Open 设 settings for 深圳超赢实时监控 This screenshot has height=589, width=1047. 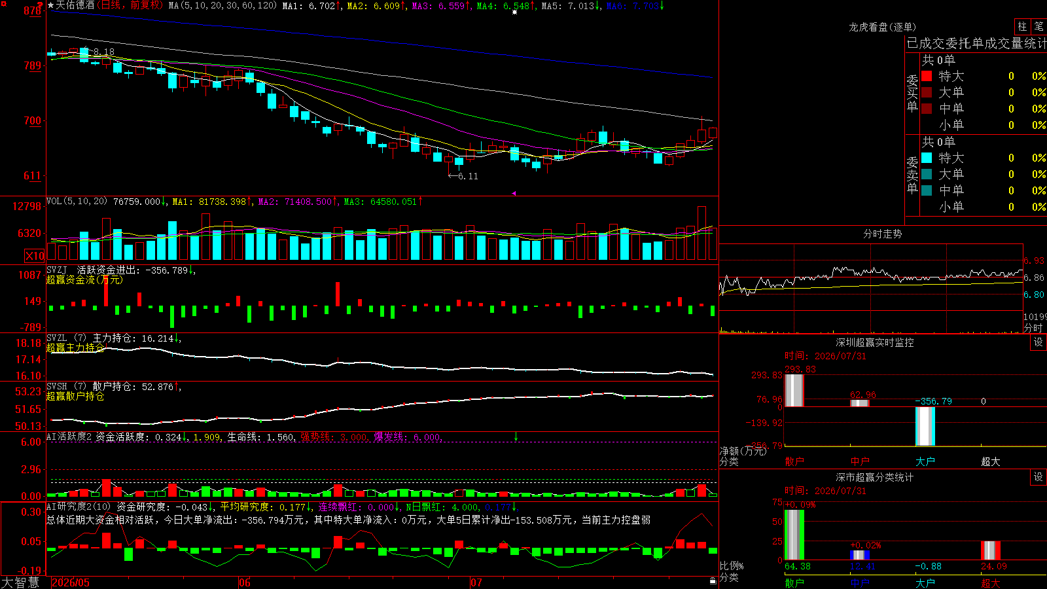pyautogui.click(x=1038, y=342)
